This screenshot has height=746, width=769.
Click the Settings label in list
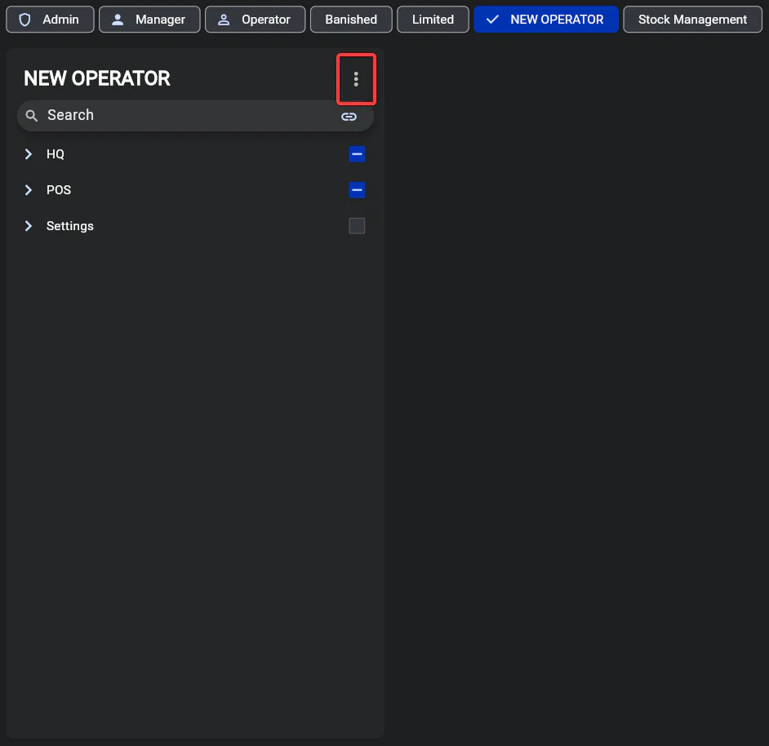[70, 226]
